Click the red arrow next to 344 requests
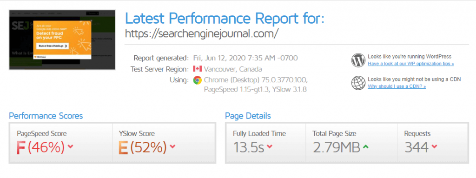476x178 pixels. (434, 147)
